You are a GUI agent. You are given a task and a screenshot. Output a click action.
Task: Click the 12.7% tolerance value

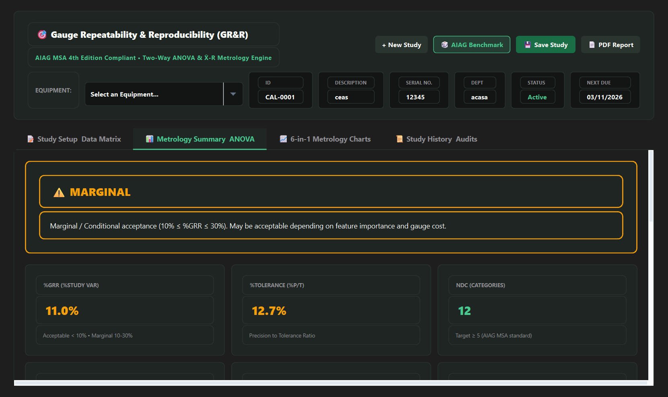[269, 311]
